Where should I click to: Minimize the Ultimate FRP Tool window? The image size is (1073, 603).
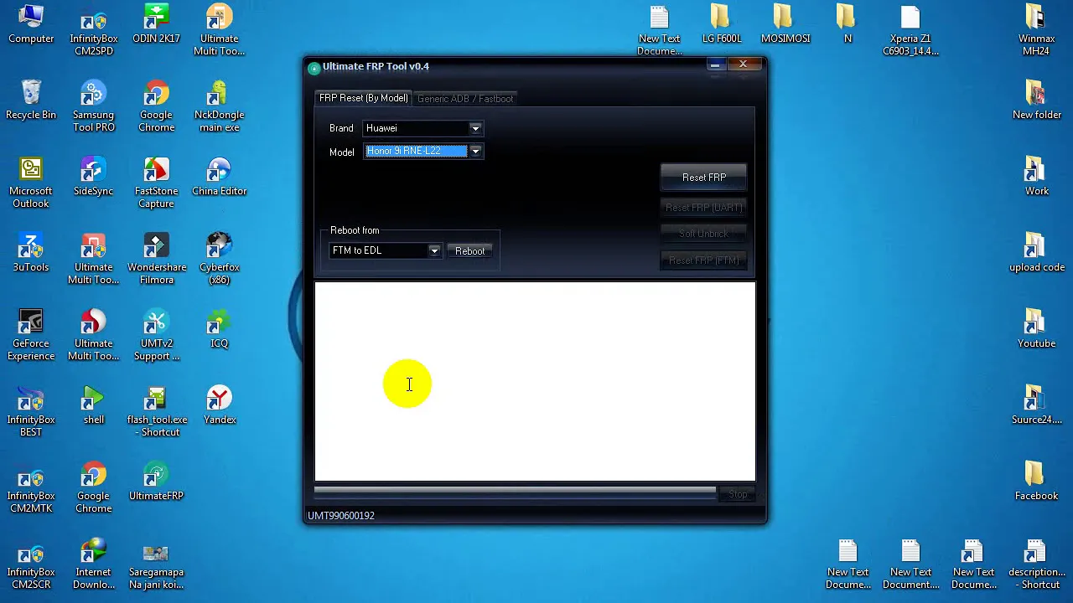pos(714,64)
